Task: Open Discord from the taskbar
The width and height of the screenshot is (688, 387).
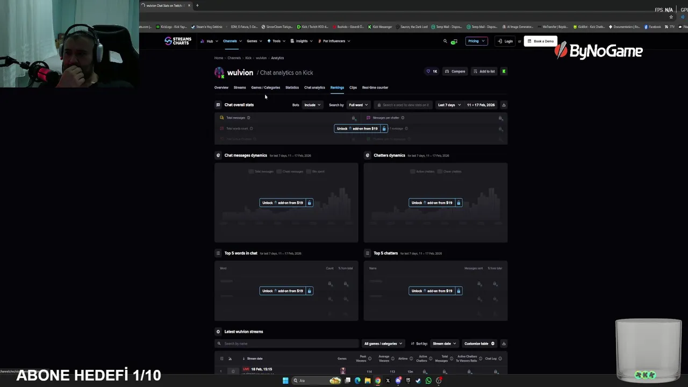Action: click(x=398, y=381)
